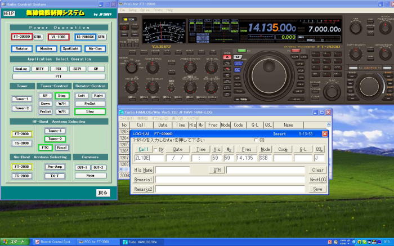Click Pre-Amp in 6m-Band Antenna Selecting
This screenshot has height=246, width=394.
pyautogui.click(x=55, y=167)
